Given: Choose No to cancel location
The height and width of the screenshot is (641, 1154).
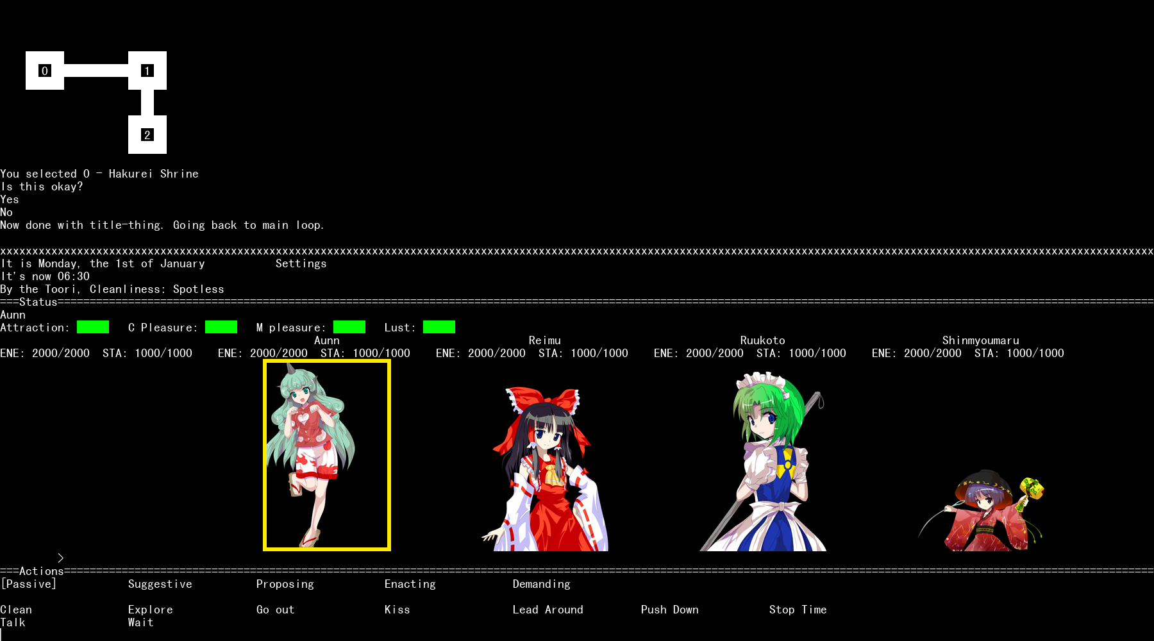Looking at the screenshot, I should [x=6, y=212].
